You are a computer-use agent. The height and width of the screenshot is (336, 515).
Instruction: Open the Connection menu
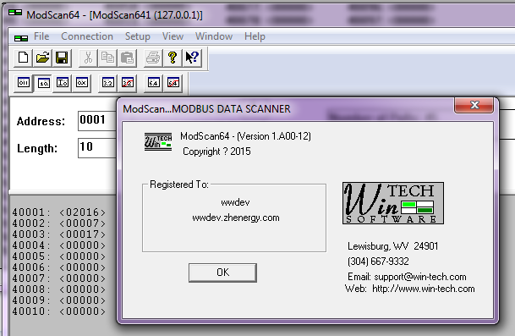(87, 36)
